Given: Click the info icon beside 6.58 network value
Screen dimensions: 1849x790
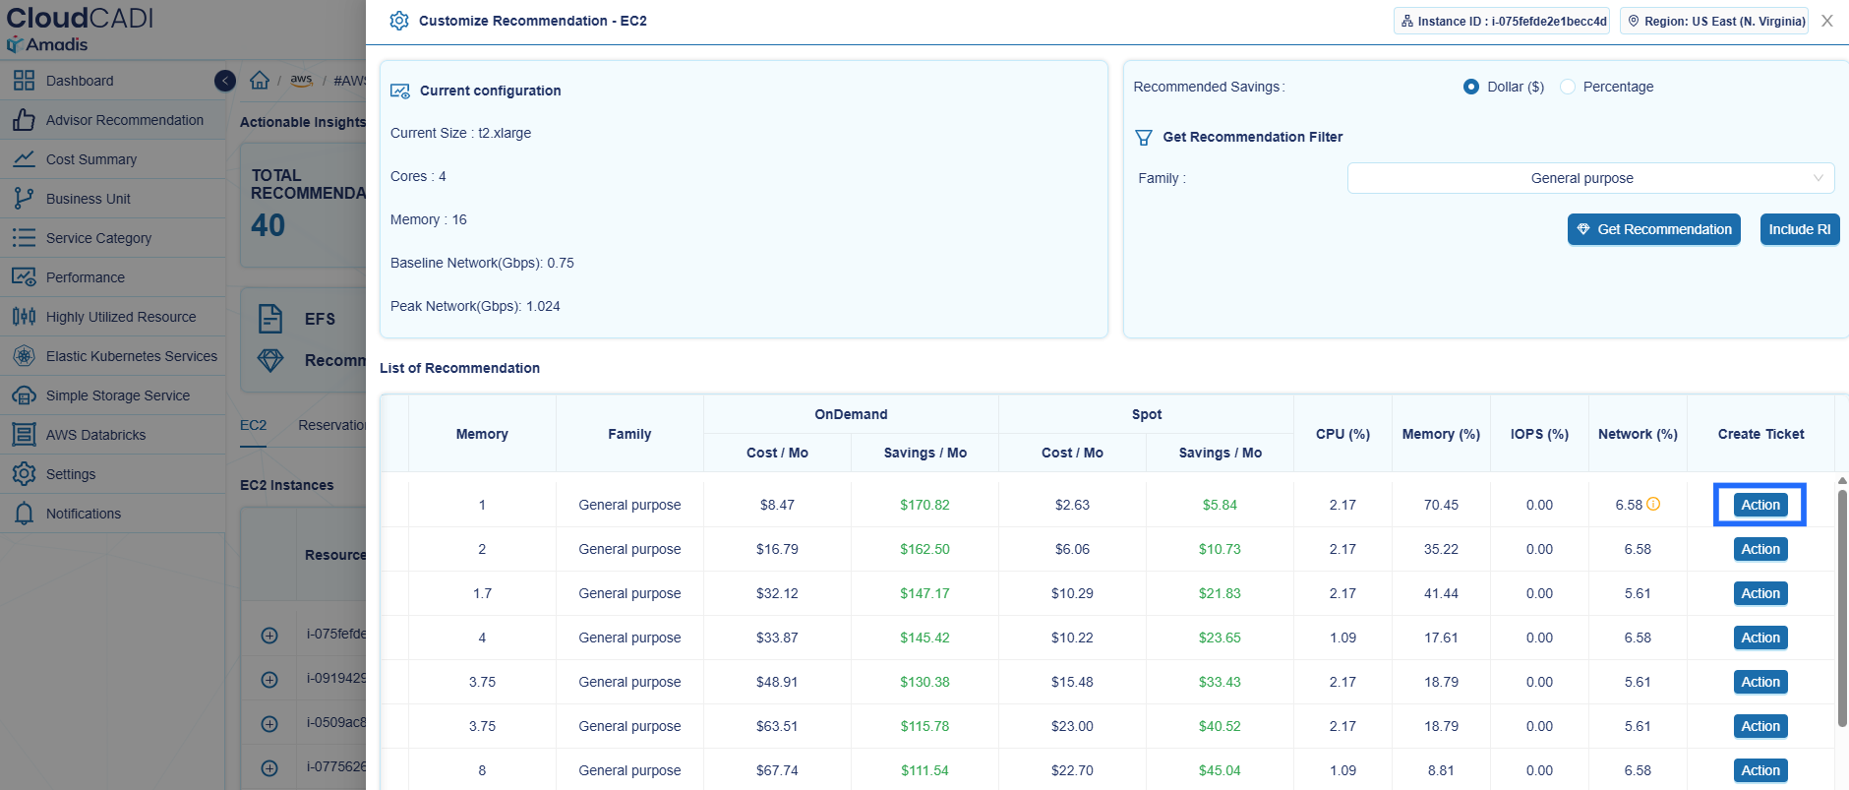Looking at the screenshot, I should pos(1653,504).
